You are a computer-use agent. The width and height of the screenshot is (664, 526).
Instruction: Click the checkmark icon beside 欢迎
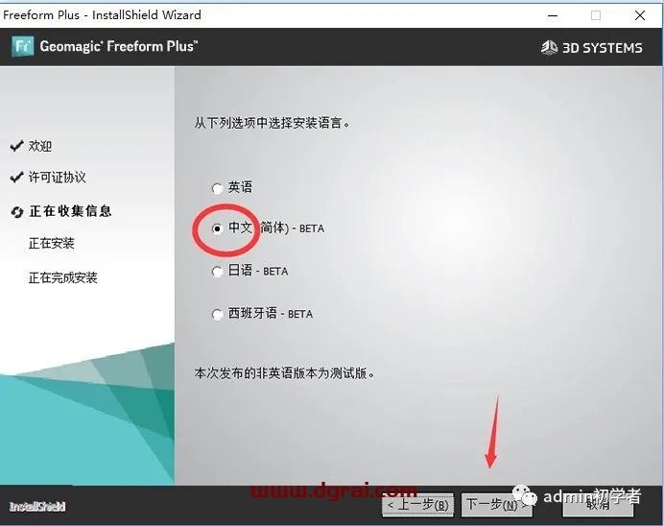pos(16,146)
